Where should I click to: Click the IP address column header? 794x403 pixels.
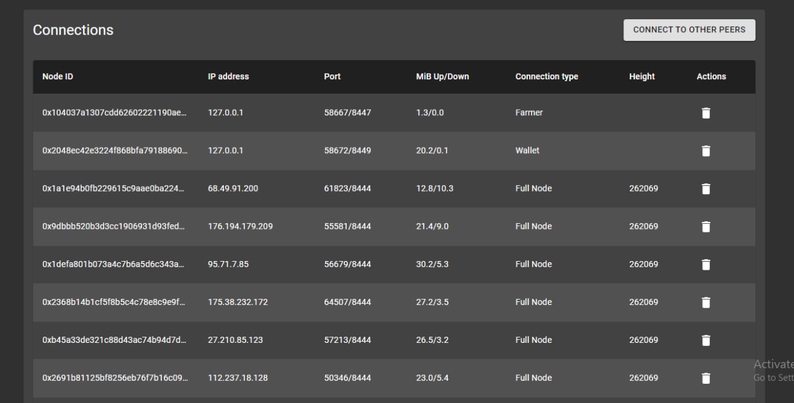228,76
